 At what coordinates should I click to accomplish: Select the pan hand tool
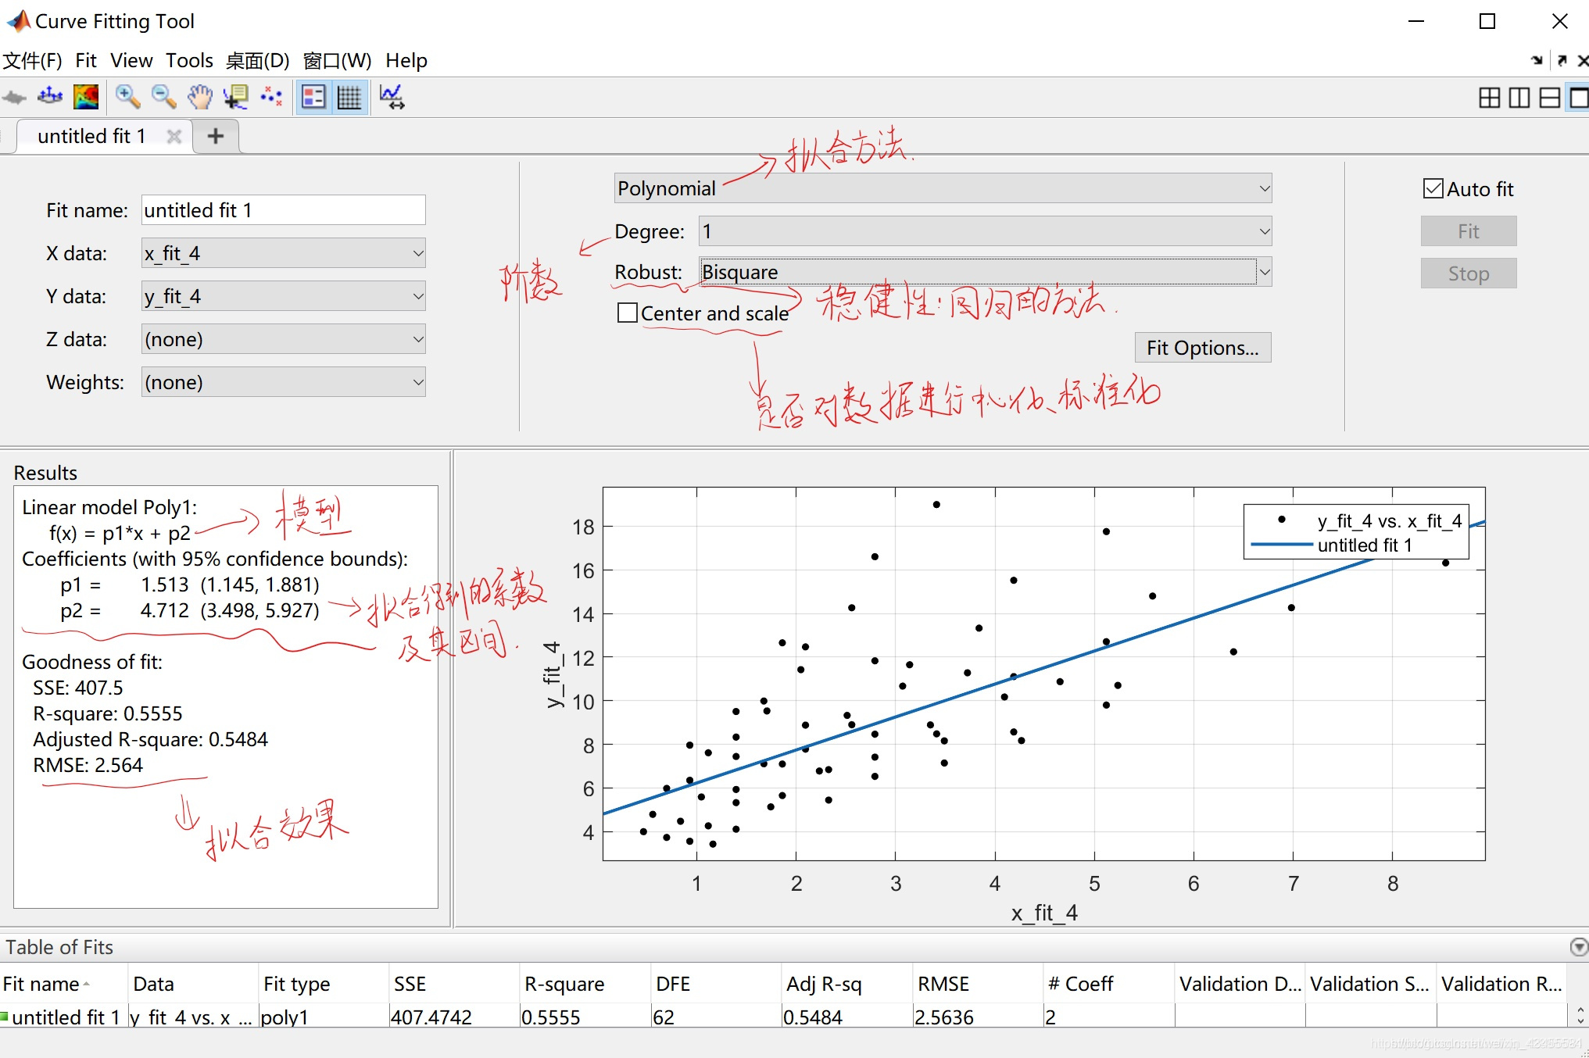(199, 97)
